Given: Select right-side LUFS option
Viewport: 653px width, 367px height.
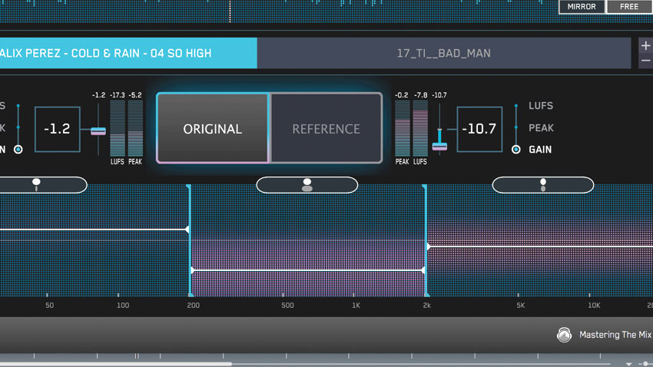Looking at the screenshot, I should point(541,106).
